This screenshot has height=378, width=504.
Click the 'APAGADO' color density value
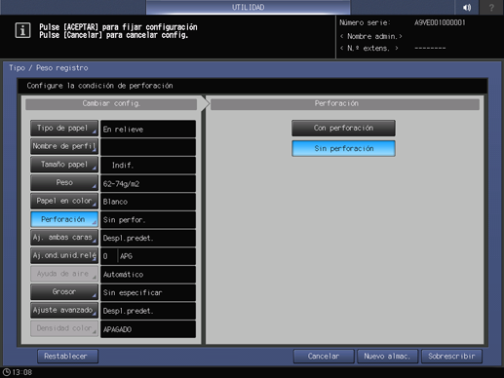click(x=148, y=329)
